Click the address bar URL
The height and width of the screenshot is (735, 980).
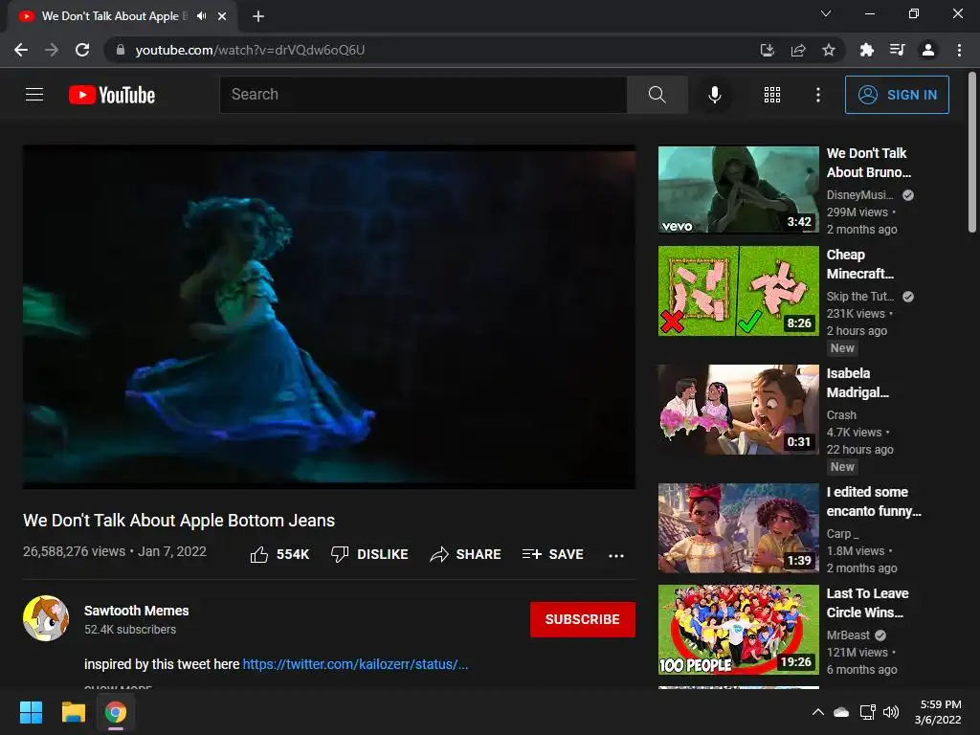pos(250,50)
